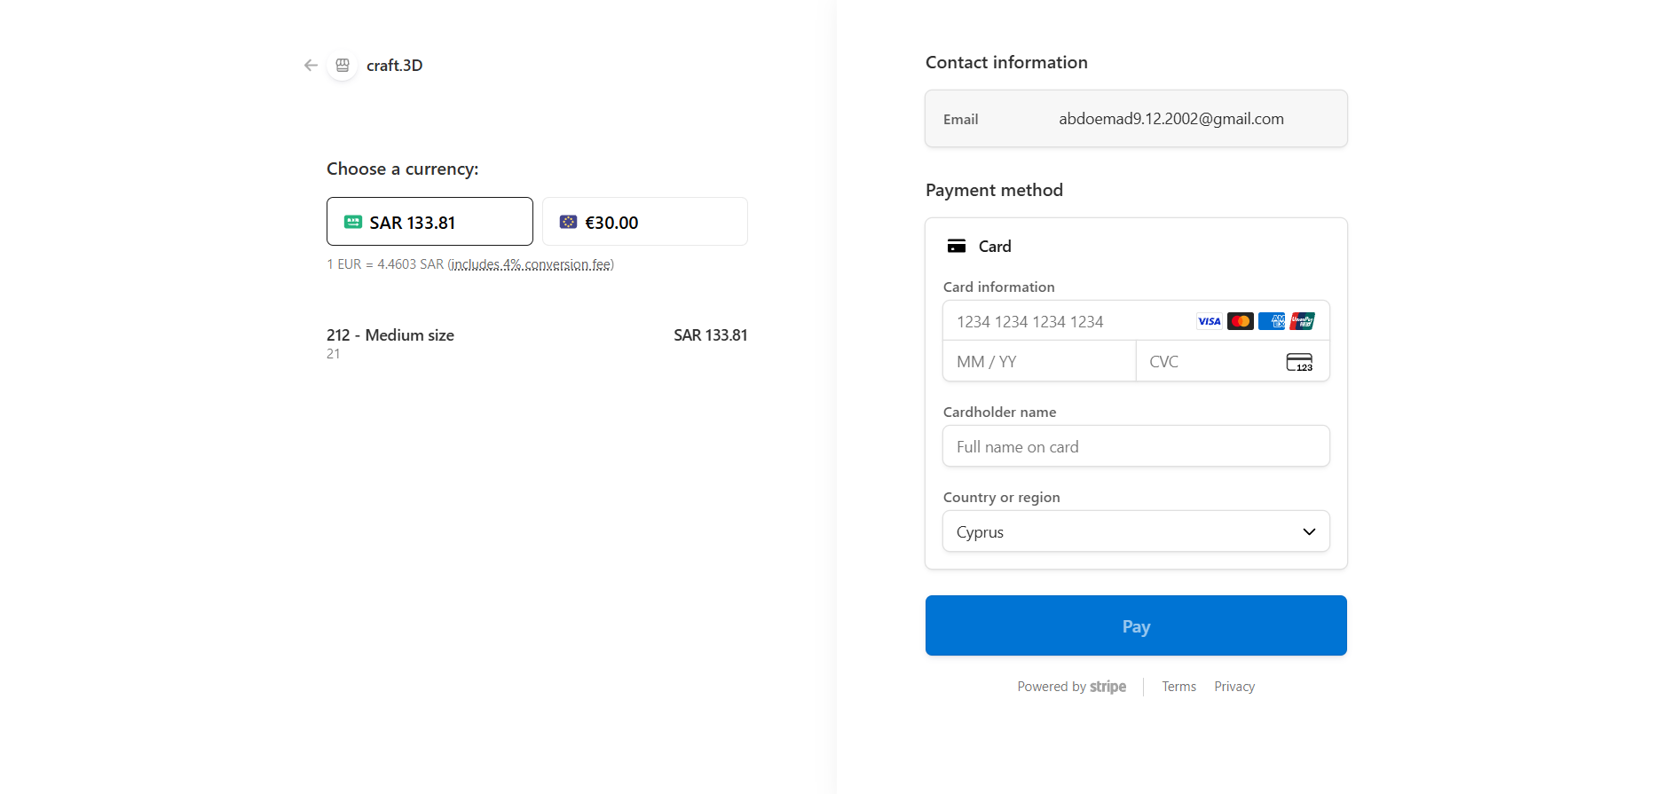Image resolution: width=1671 pixels, height=794 pixels.
Task: Click the 212 - Medium size item
Action: [390, 334]
